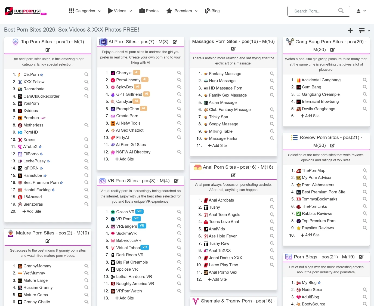Edit the AI Porn Sites category
Screen dimensions: 374x306
(x=175, y=42)
